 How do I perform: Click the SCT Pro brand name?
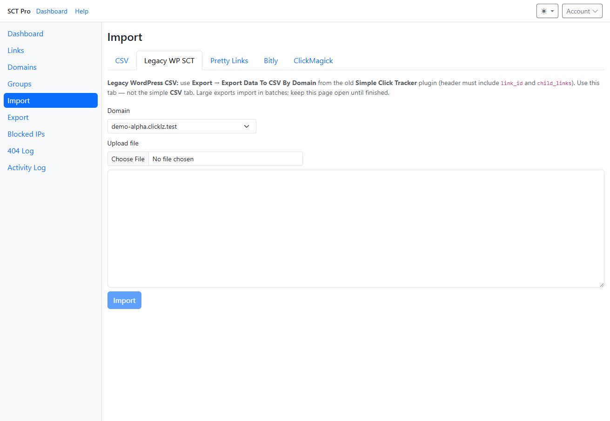(x=19, y=11)
